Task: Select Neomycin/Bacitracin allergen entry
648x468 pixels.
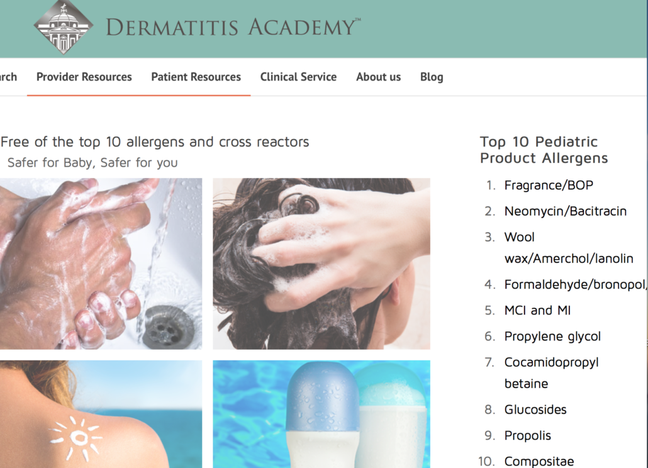Action: click(x=566, y=211)
